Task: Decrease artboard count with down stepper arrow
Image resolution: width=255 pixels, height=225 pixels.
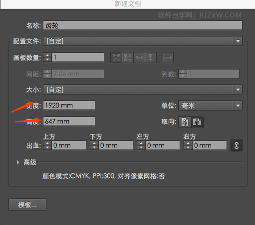Action: [x=47, y=59]
